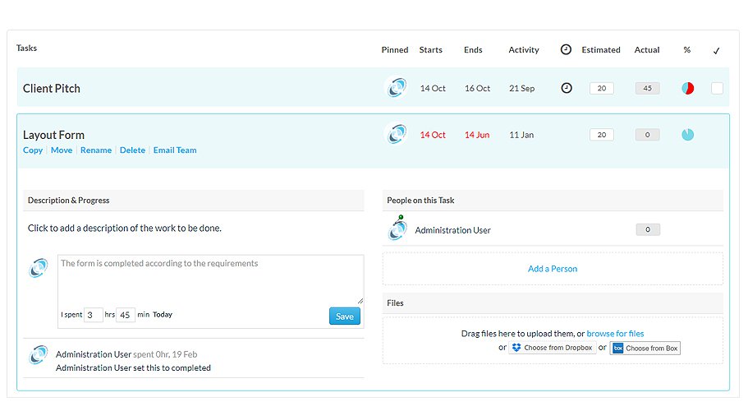Click the Box icon in Files
This screenshot has width=748, height=411.
(x=618, y=348)
